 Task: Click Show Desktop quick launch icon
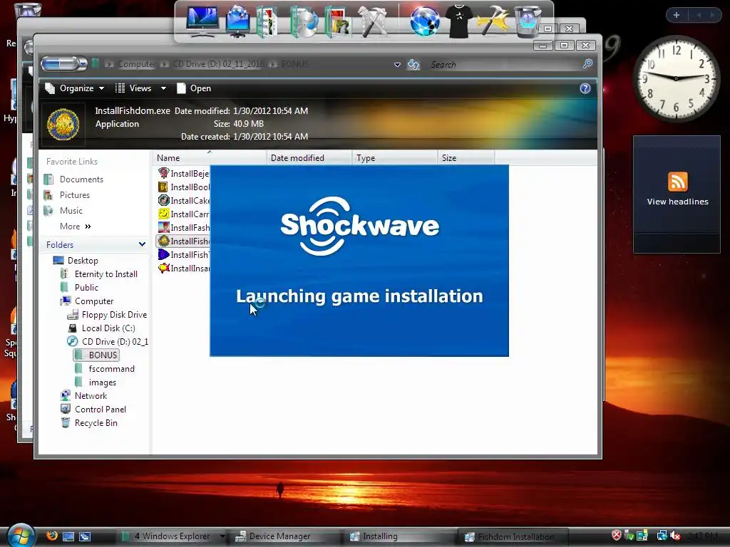(68, 536)
